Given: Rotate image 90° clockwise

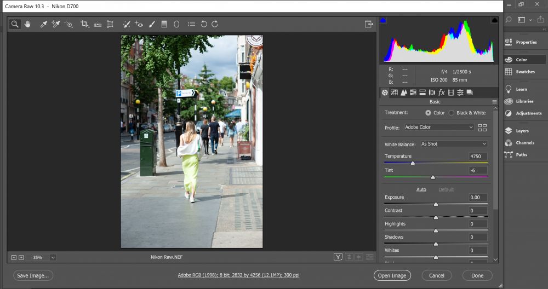Looking at the screenshot, I should [x=215, y=24].
